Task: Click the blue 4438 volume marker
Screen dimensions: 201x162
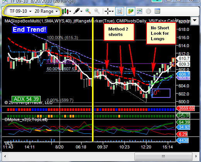Action: [x=183, y=140]
